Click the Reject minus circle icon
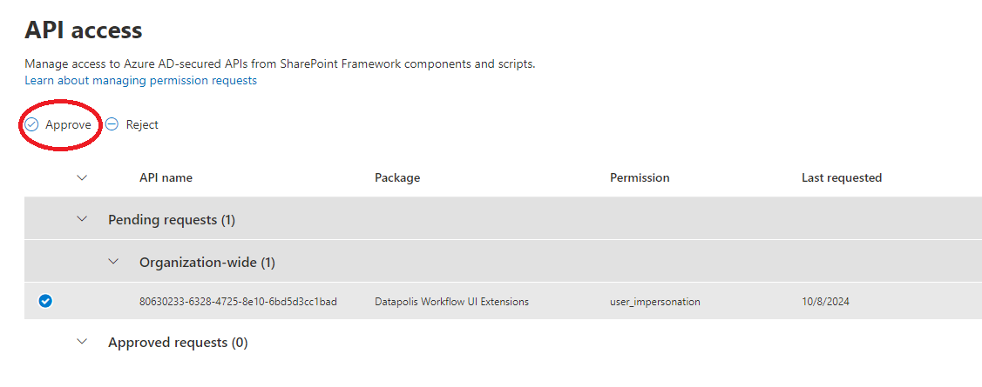This screenshot has height=387, width=982. [112, 124]
